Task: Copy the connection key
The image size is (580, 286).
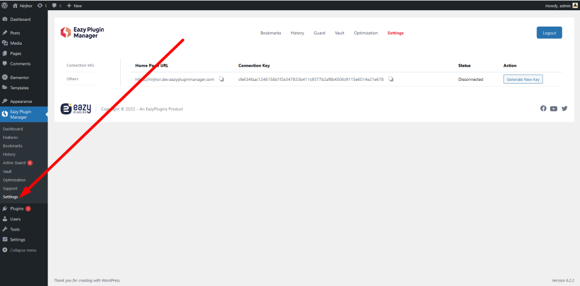Action: pos(391,79)
